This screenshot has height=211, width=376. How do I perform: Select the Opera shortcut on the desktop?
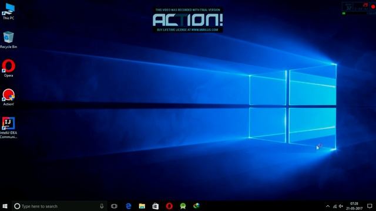[8, 68]
